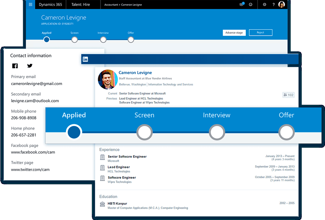Screen dimensions: 325x220
Task: Open the chat notifications icon
Action: (242, 4)
